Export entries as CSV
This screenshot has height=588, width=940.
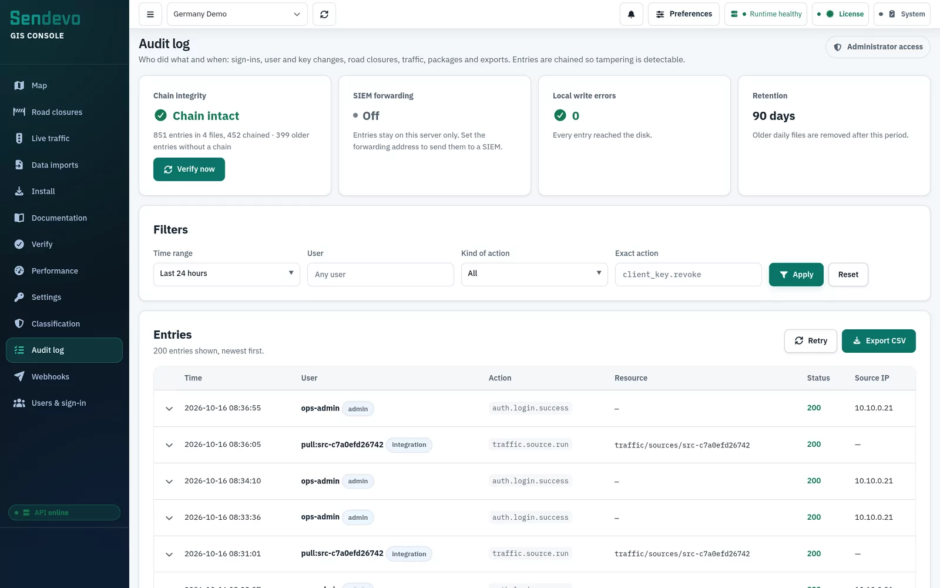pyautogui.click(x=879, y=341)
